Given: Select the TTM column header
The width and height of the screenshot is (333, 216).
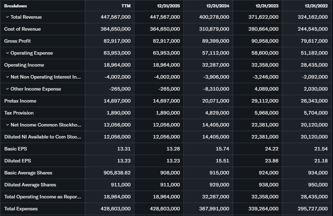Looking at the screenshot, I should click(x=126, y=6).
